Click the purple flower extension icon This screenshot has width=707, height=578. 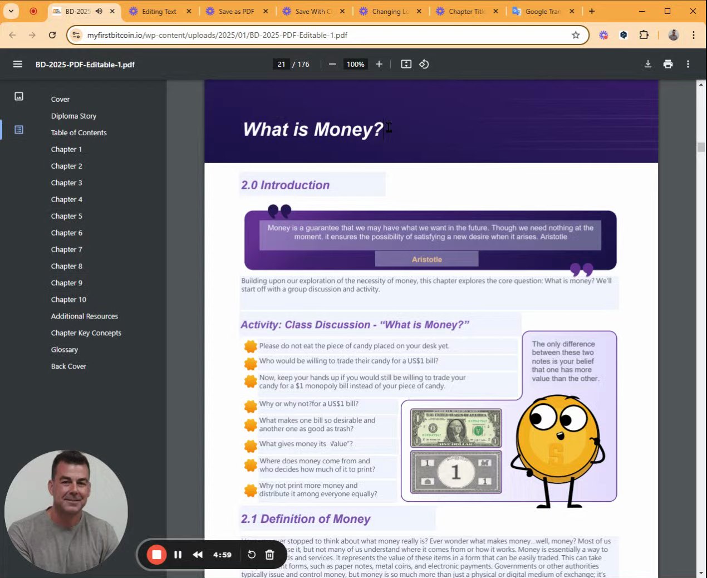(x=603, y=35)
